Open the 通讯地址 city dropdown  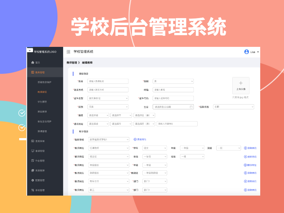tap(121, 124)
